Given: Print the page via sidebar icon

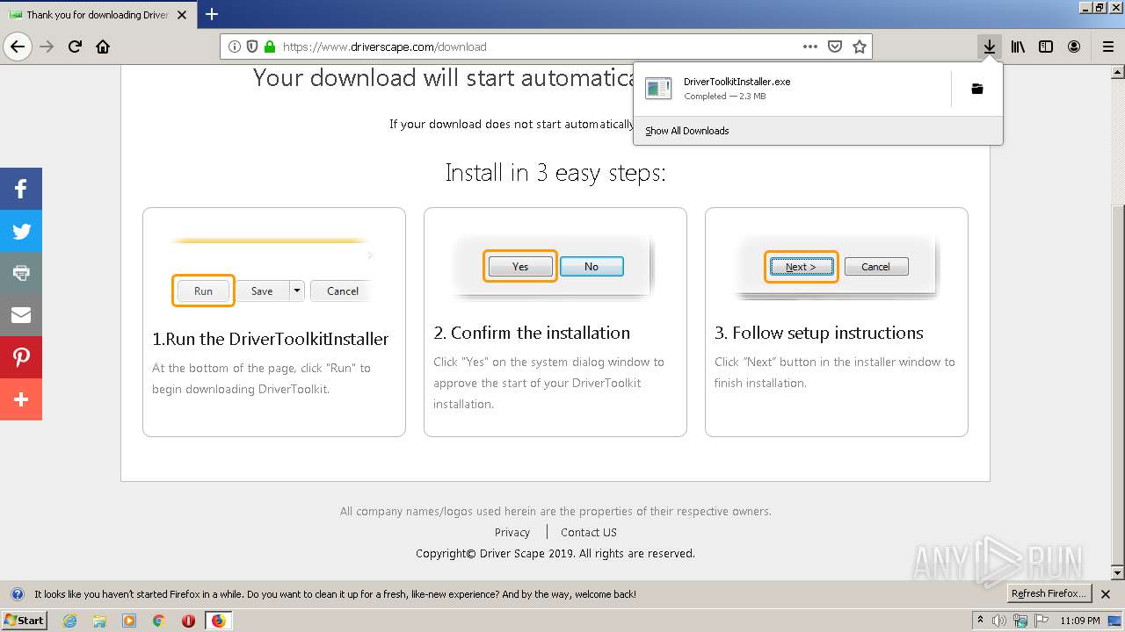Looking at the screenshot, I should click(x=21, y=273).
